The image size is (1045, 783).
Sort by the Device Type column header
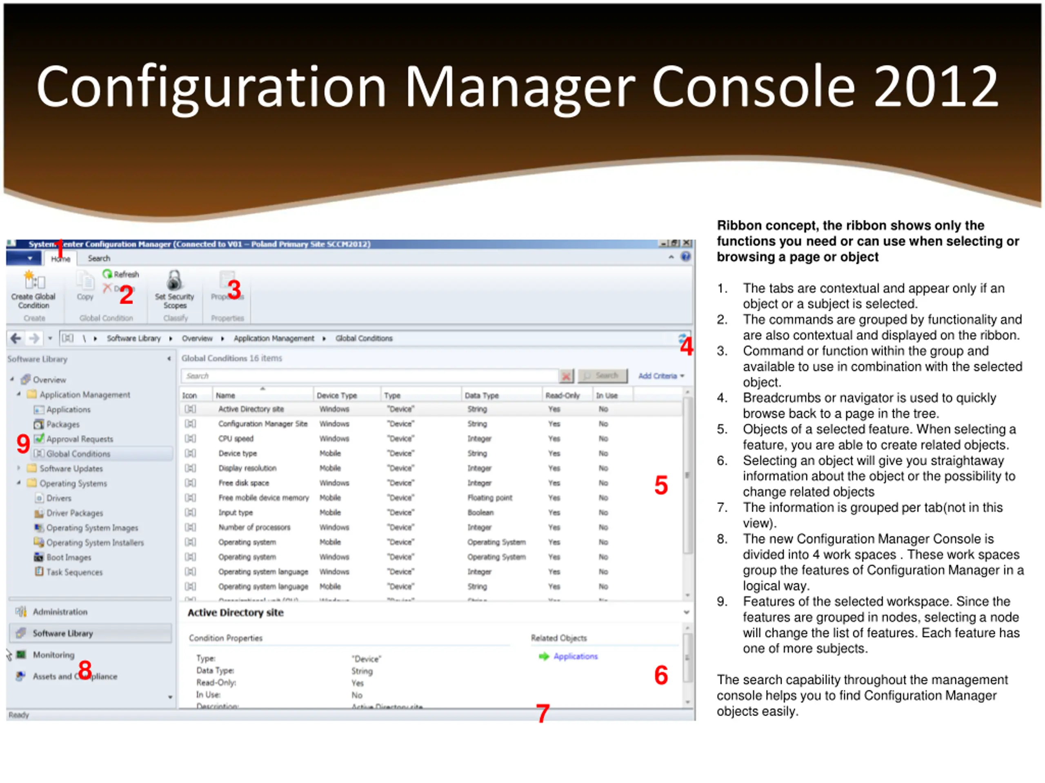(347, 395)
